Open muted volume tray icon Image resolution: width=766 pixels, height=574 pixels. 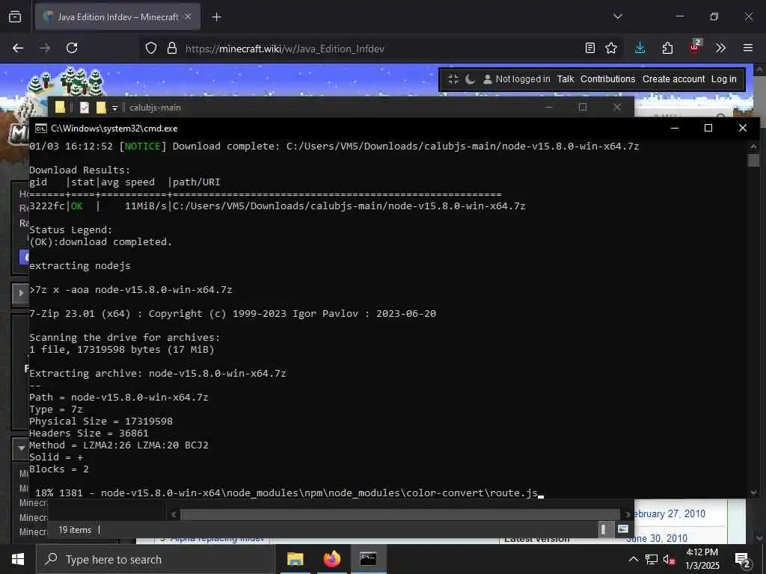pyautogui.click(x=670, y=559)
